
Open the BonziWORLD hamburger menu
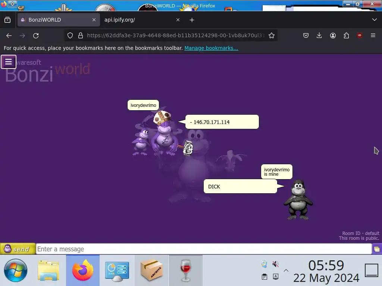[x=9, y=62]
